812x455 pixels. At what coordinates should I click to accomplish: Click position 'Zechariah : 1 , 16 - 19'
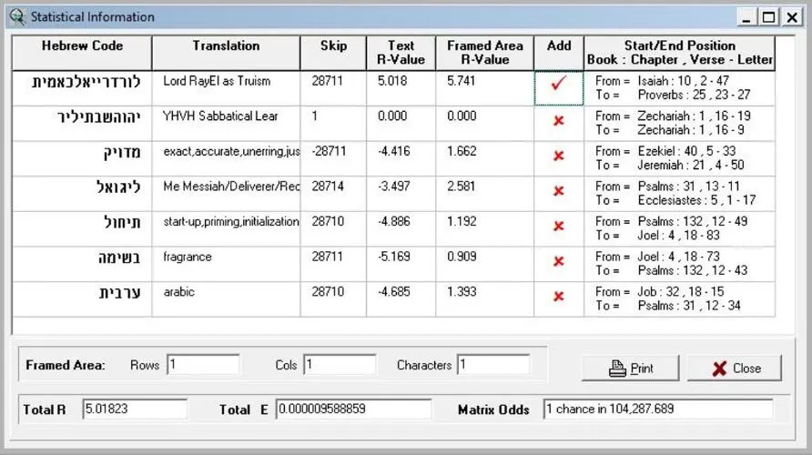coord(694,116)
